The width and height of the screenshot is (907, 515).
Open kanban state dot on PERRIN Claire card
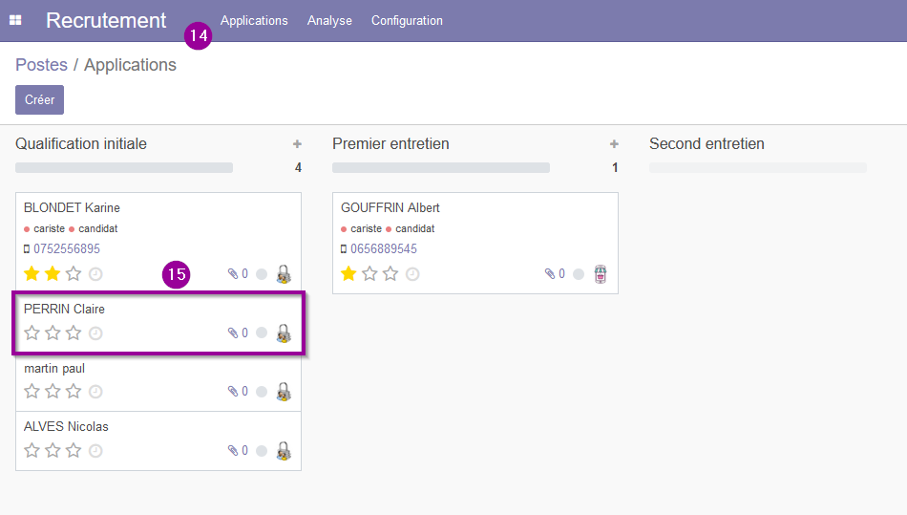262,333
